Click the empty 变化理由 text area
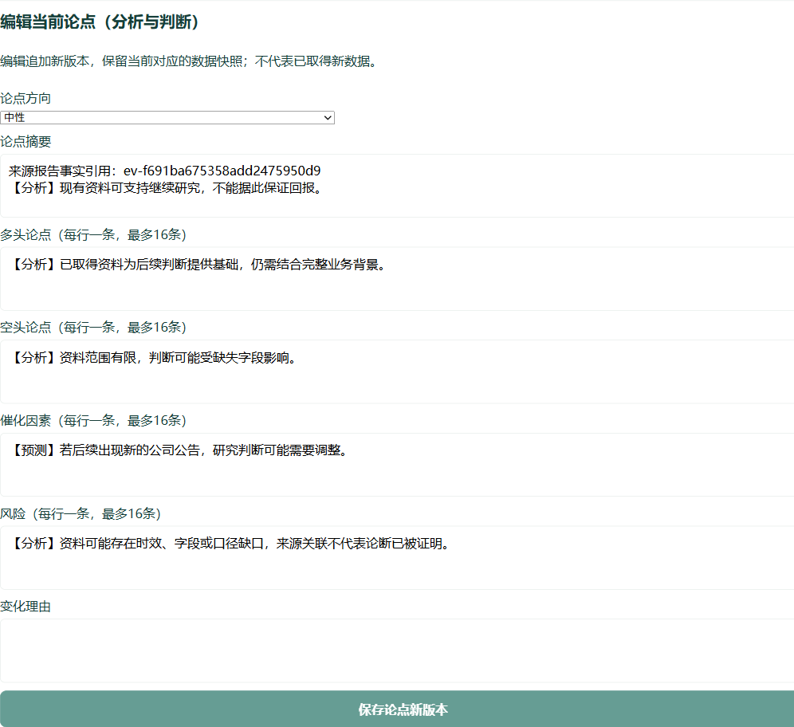This screenshot has width=794, height=727. (x=397, y=650)
